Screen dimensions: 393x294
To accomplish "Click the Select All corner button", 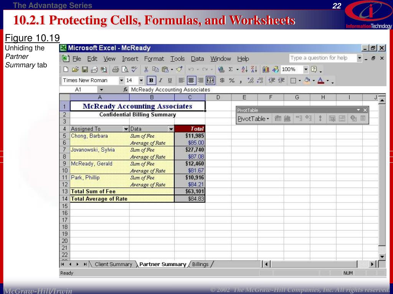I will pyautogui.click(x=64, y=97).
